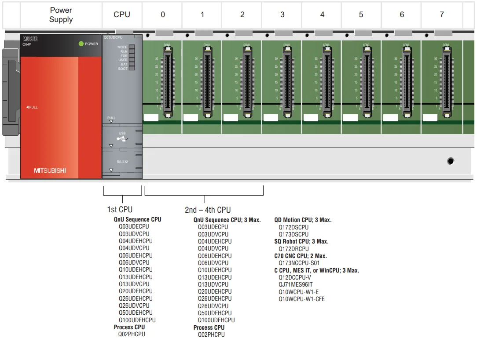Click the white label on slot 3
This screenshot has height=349, width=477.
point(271,118)
